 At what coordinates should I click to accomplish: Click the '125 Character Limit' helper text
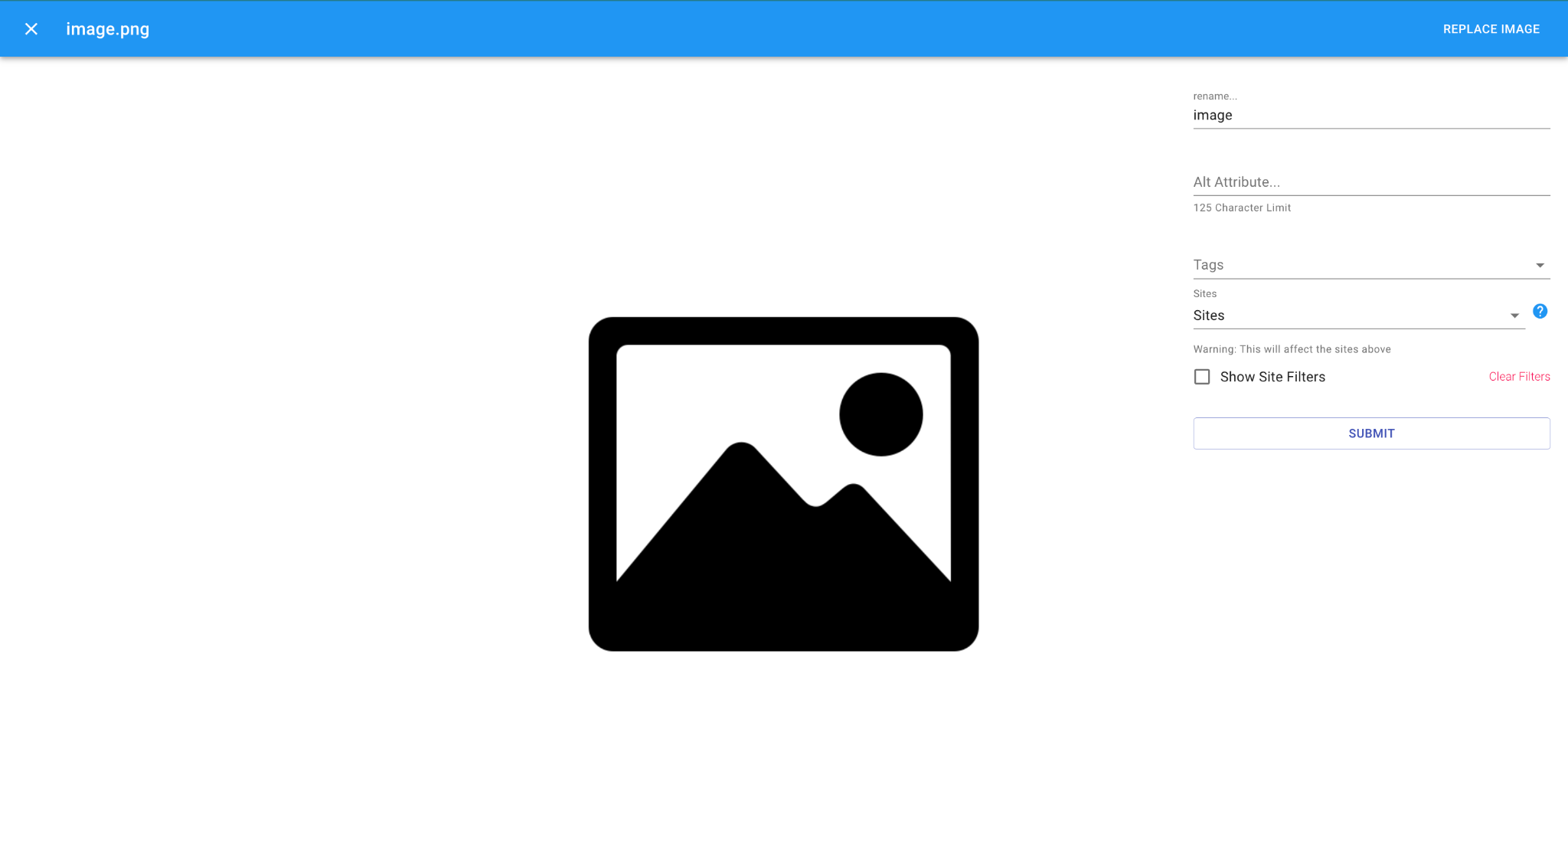[x=1242, y=208]
